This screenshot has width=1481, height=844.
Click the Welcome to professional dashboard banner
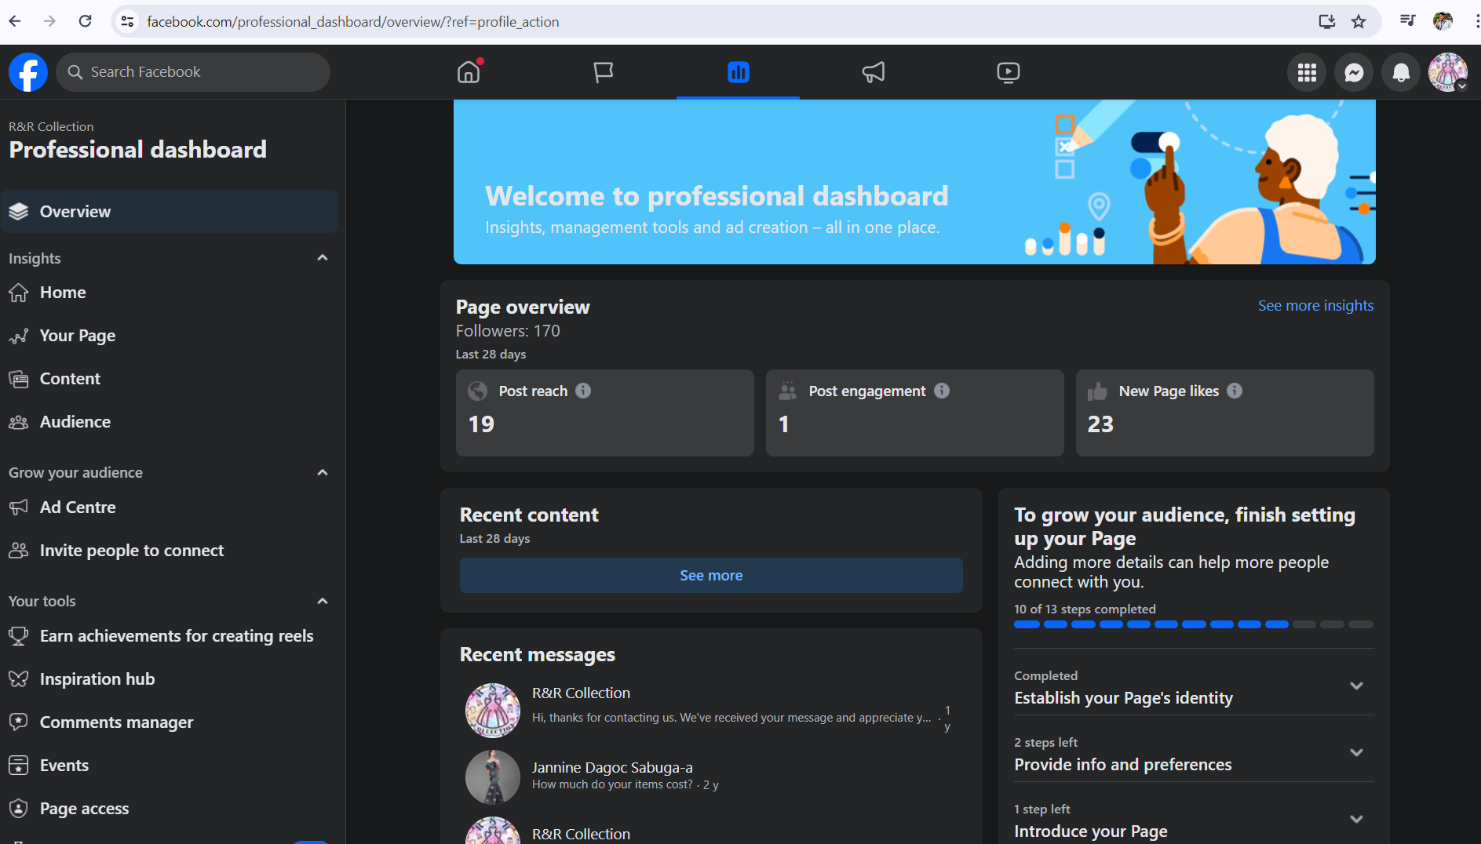(914, 182)
